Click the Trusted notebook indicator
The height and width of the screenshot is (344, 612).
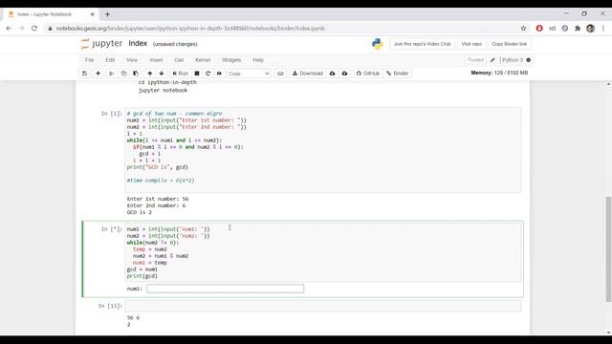pyautogui.click(x=475, y=60)
